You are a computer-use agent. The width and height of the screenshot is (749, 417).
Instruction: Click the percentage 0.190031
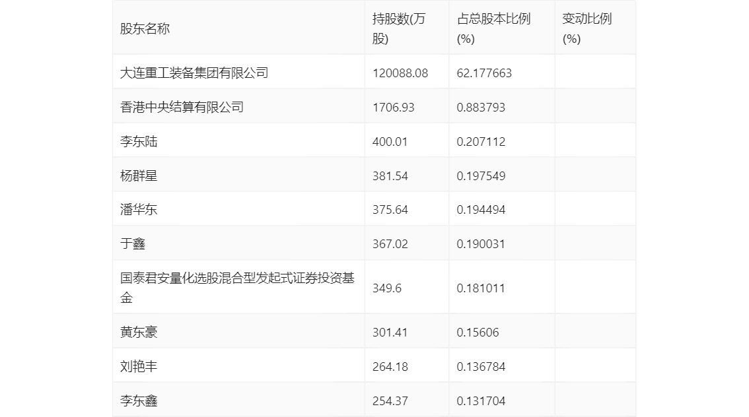481,244
